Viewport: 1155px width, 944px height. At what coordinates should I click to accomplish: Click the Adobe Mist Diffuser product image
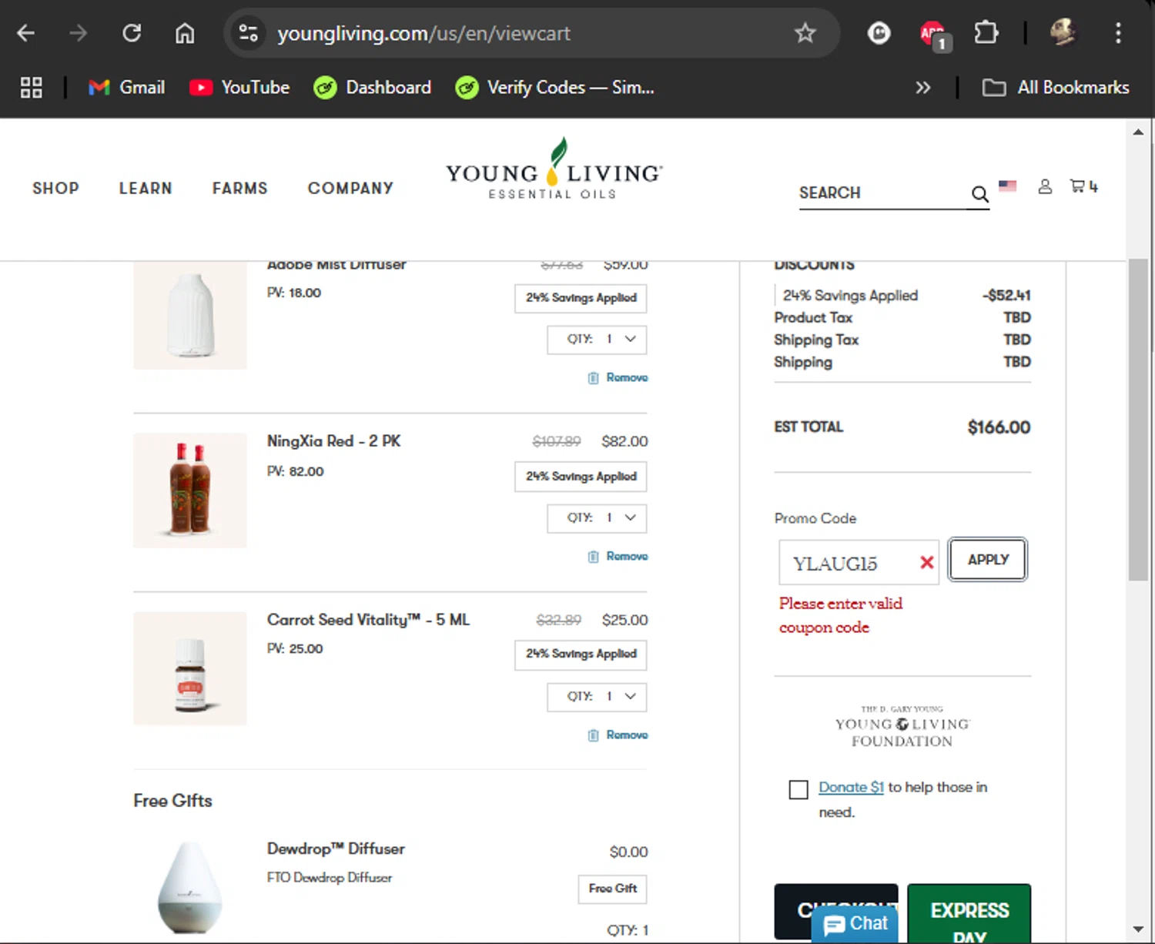coord(190,315)
